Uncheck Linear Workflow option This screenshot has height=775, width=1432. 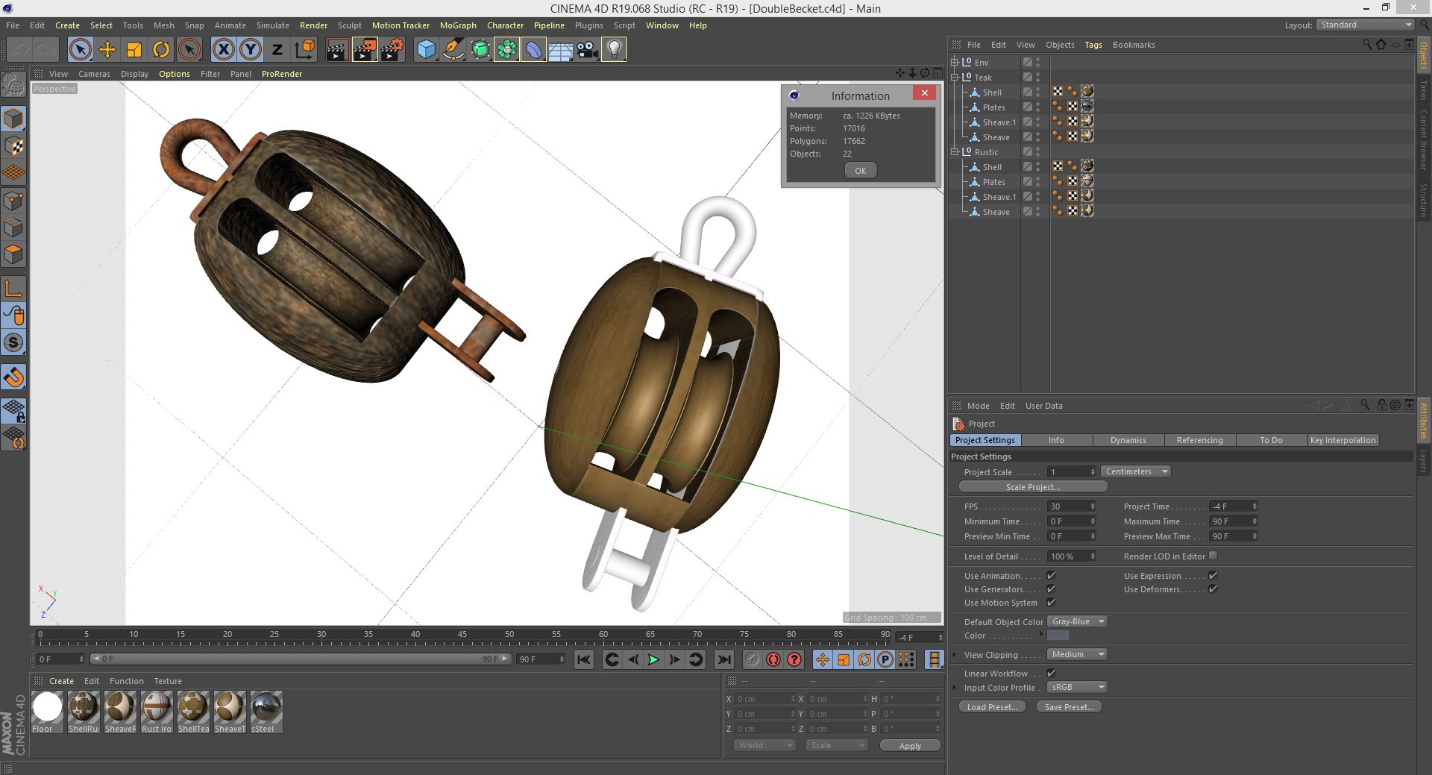(x=1051, y=673)
